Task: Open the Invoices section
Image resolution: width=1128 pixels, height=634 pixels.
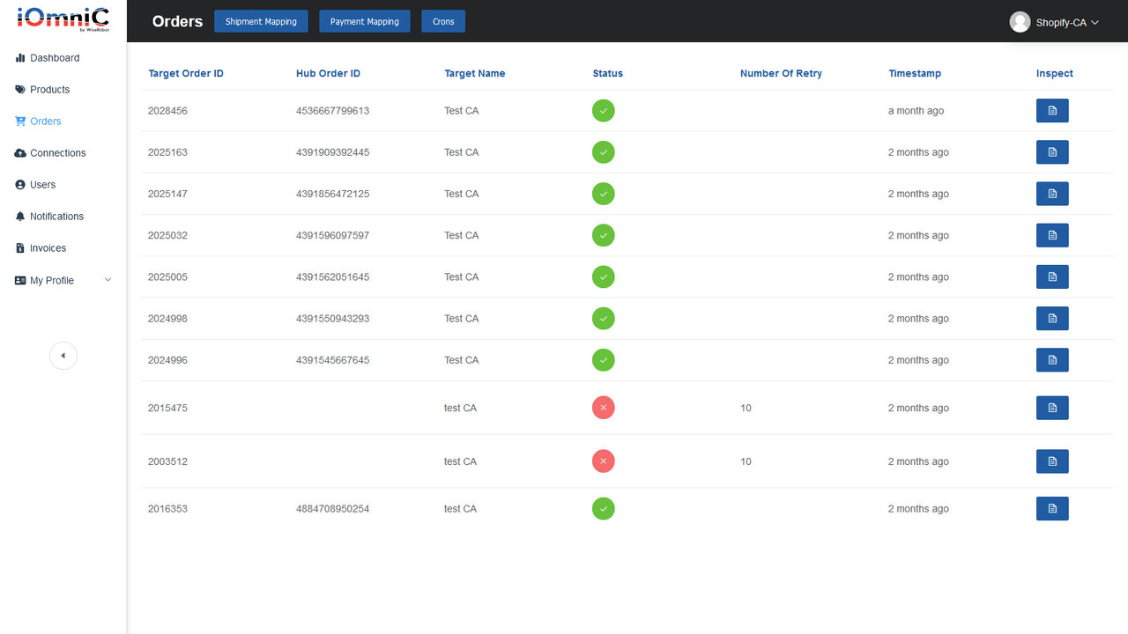Action: coord(46,247)
